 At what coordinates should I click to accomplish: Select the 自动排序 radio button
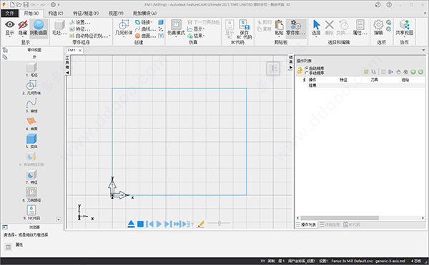tap(307, 68)
